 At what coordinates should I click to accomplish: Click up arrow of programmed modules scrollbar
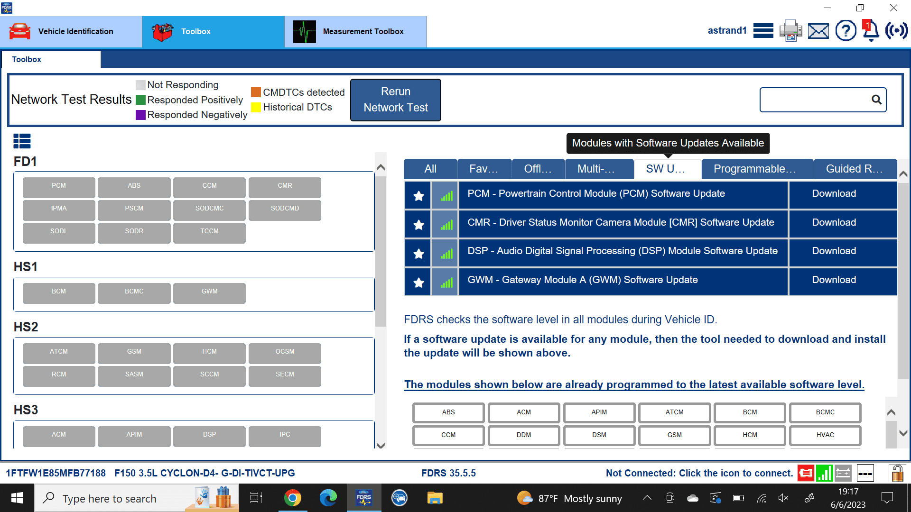pos(891,412)
